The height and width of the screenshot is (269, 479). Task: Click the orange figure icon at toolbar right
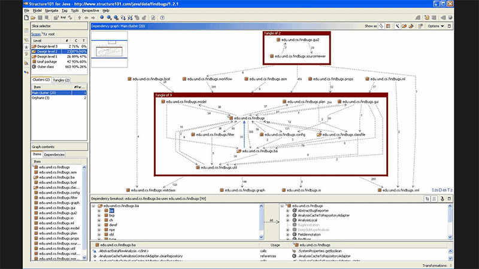[427, 18]
